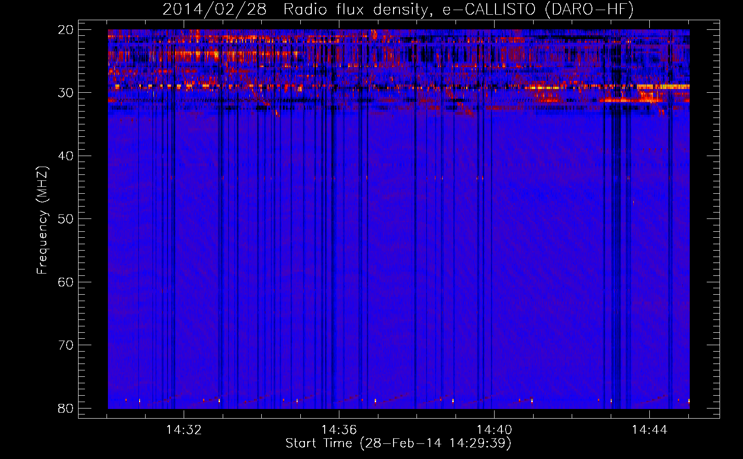Image resolution: width=743 pixels, height=459 pixels.
Task: Click the 20 MHz frequency tick label
Action: [x=66, y=30]
